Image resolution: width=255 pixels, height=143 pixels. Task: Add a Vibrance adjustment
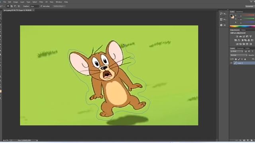click(251, 37)
